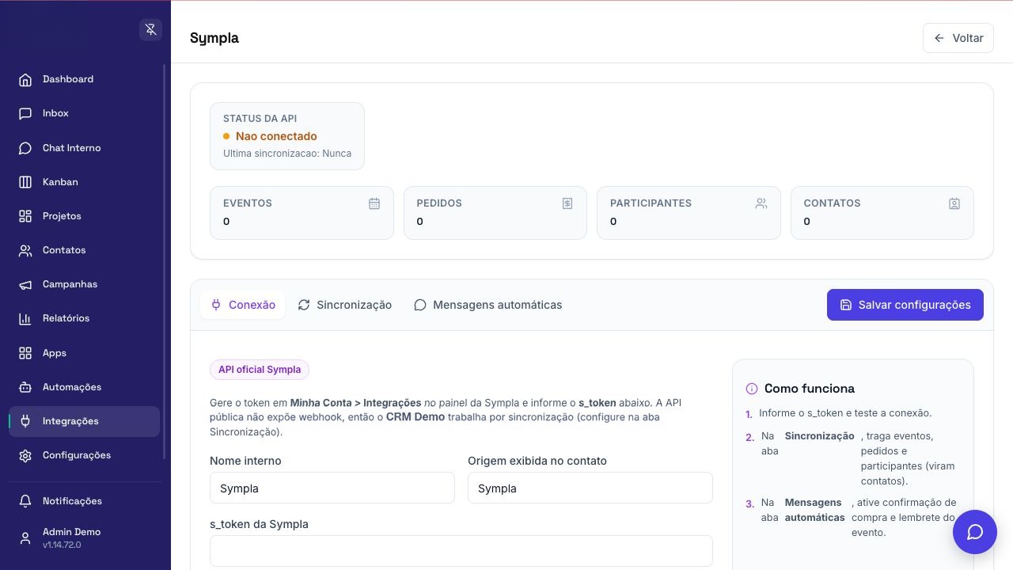Screen dimensions: 1013x570
Task: Click the Relatórios chart icon
Action: [x=25, y=318]
